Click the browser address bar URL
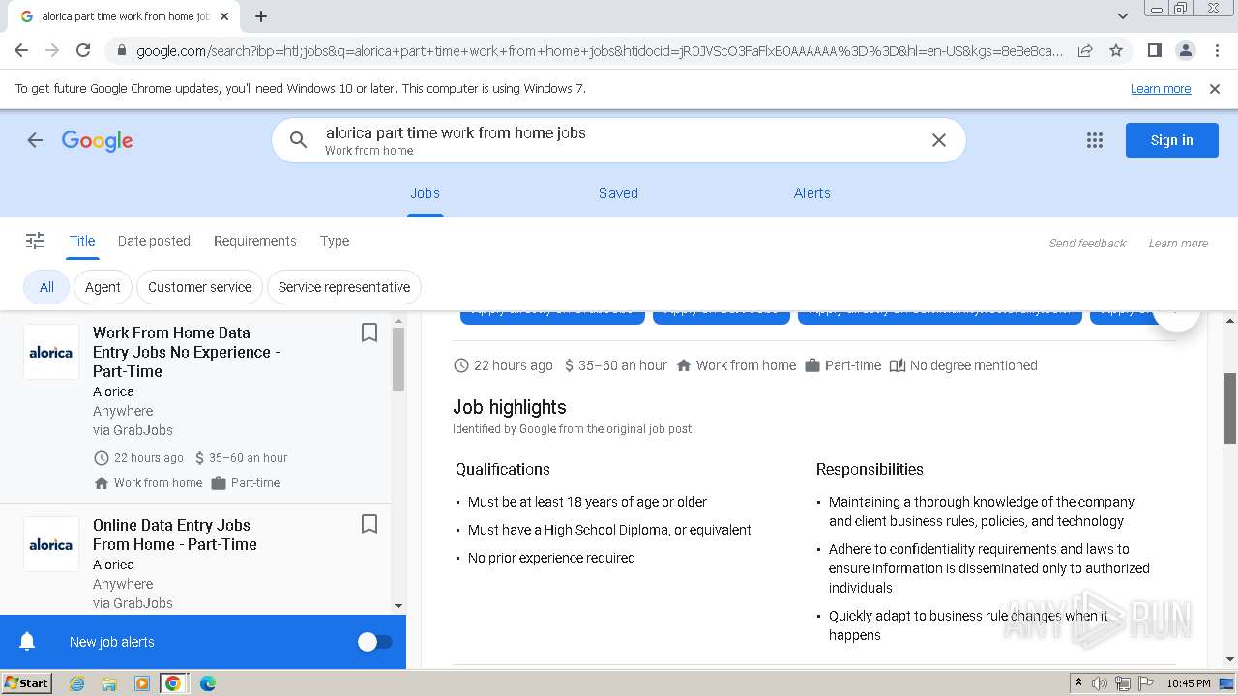The height and width of the screenshot is (696, 1238). [x=600, y=50]
